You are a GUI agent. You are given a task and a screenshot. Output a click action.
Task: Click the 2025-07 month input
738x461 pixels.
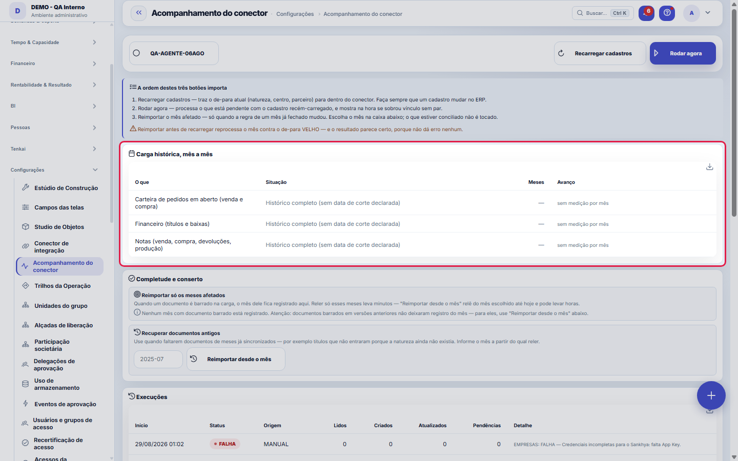pos(158,359)
